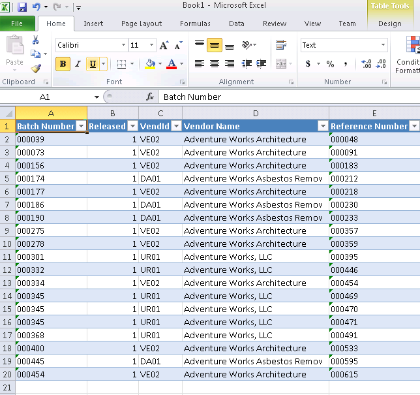Click the Undo arrow icon
The image size is (420, 395).
pyautogui.click(x=37, y=7)
